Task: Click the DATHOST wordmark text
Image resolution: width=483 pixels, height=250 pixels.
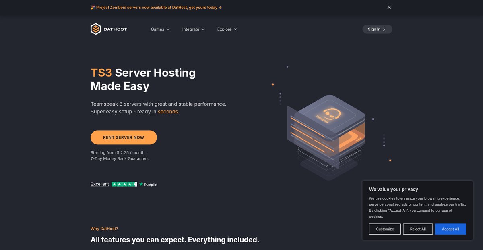Action: [x=116, y=29]
